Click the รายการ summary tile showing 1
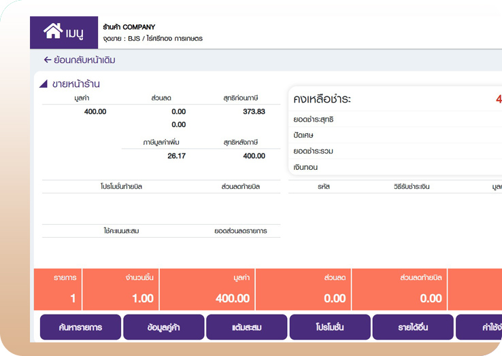Image resolution: width=502 pixels, height=356 pixels. (x=58, y=289)
